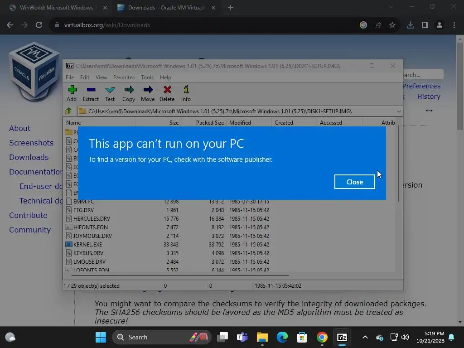Open the Favorites menu in 7-Zip
This screenshot has width=464, height=348.
point(124,77)
